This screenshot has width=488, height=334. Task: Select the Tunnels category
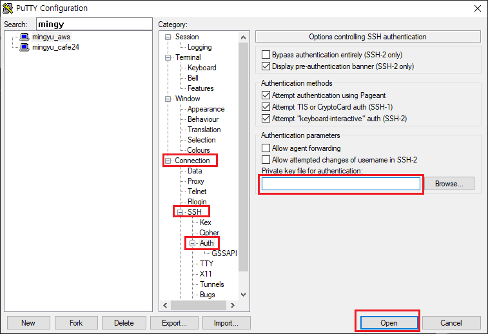pyautogui.click(x=212, y=284)
